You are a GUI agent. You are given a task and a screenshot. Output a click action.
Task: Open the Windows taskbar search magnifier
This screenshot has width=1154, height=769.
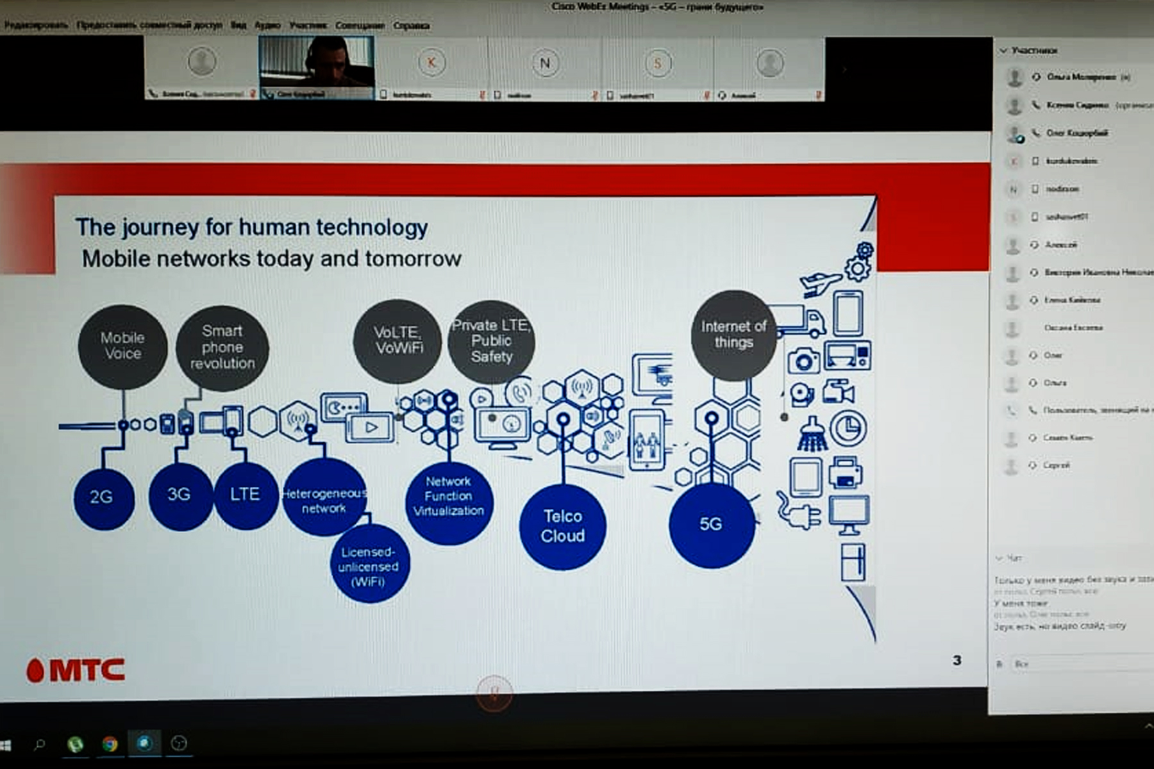click(x=40, y=744)
